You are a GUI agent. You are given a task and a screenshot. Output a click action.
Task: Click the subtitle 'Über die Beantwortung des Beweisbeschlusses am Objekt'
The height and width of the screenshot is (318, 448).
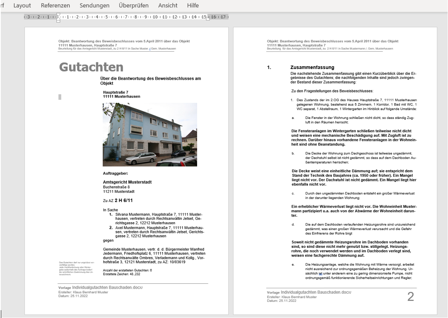(x=151, y=81)
